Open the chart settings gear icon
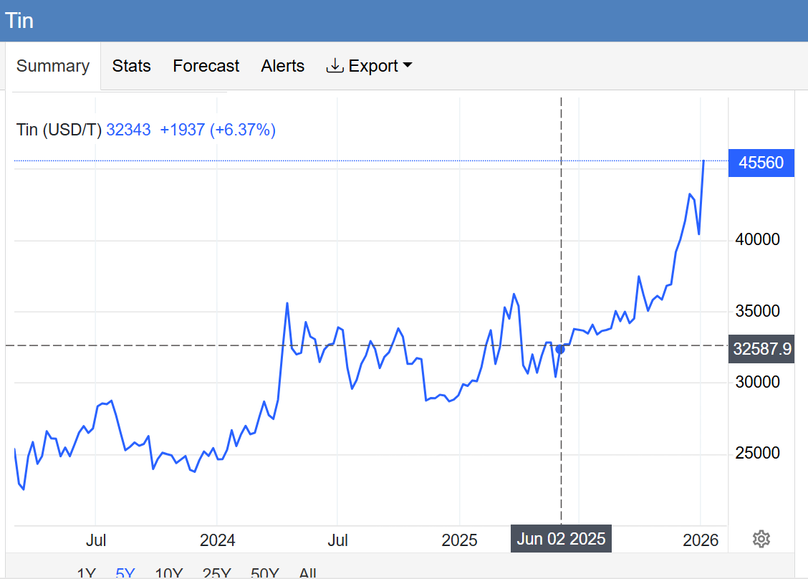Screen dimensions: 808x579 (x=761, y=539)
